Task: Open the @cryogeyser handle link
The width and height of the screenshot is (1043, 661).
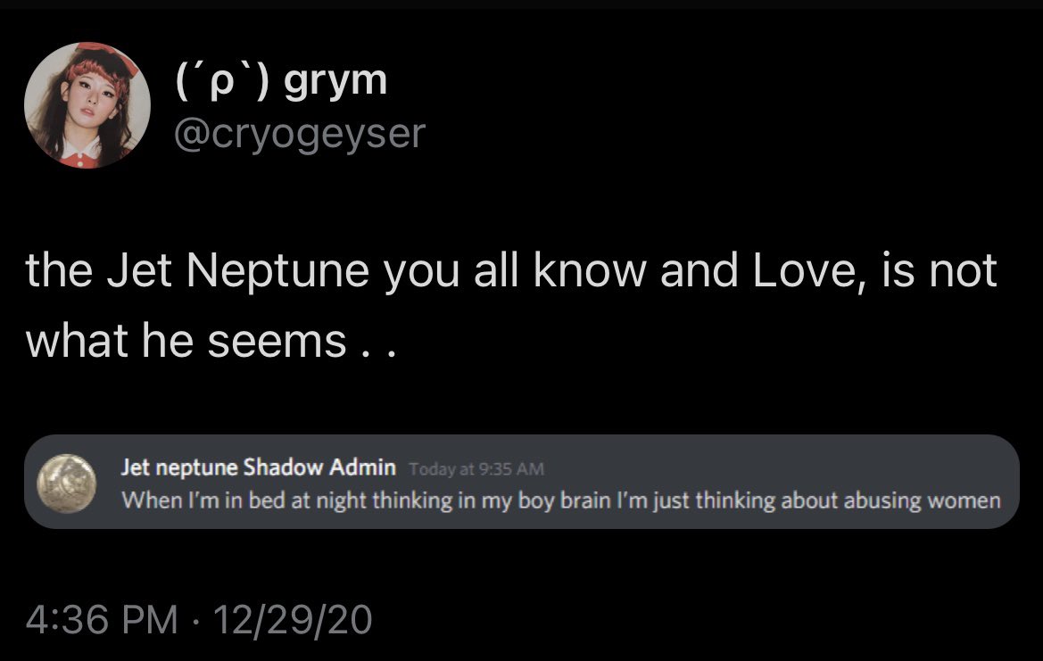Action: (x=298, y=134)
